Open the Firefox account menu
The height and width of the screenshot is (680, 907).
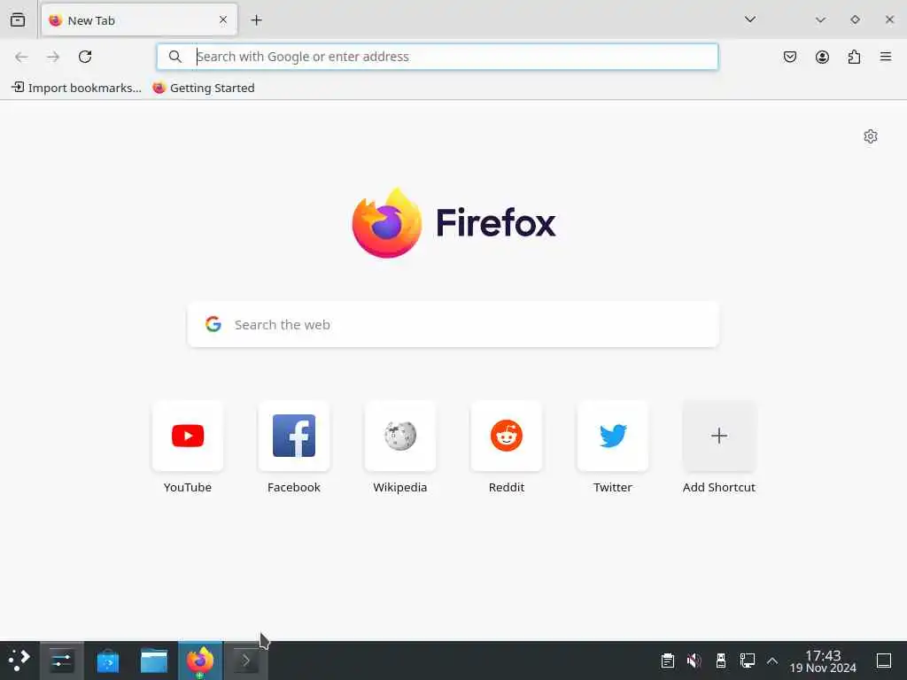822,57
